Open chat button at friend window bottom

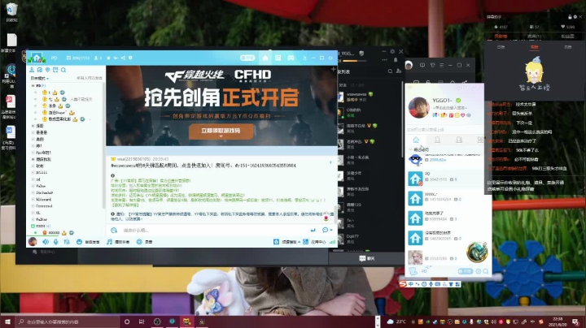366,258
